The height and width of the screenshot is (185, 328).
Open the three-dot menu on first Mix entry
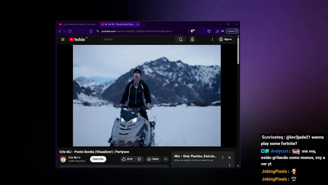(x=230, y=165)
